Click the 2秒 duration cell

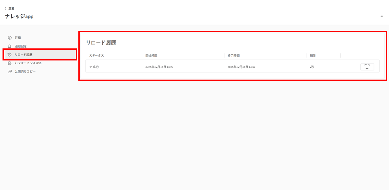pyautogui.click(x=312, y=67)
